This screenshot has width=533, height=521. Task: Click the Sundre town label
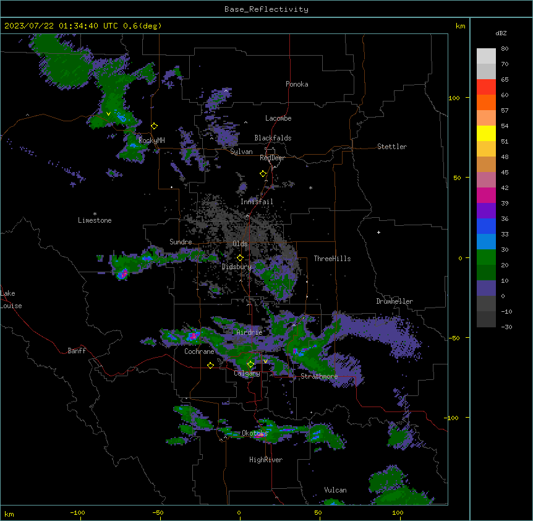181,242
